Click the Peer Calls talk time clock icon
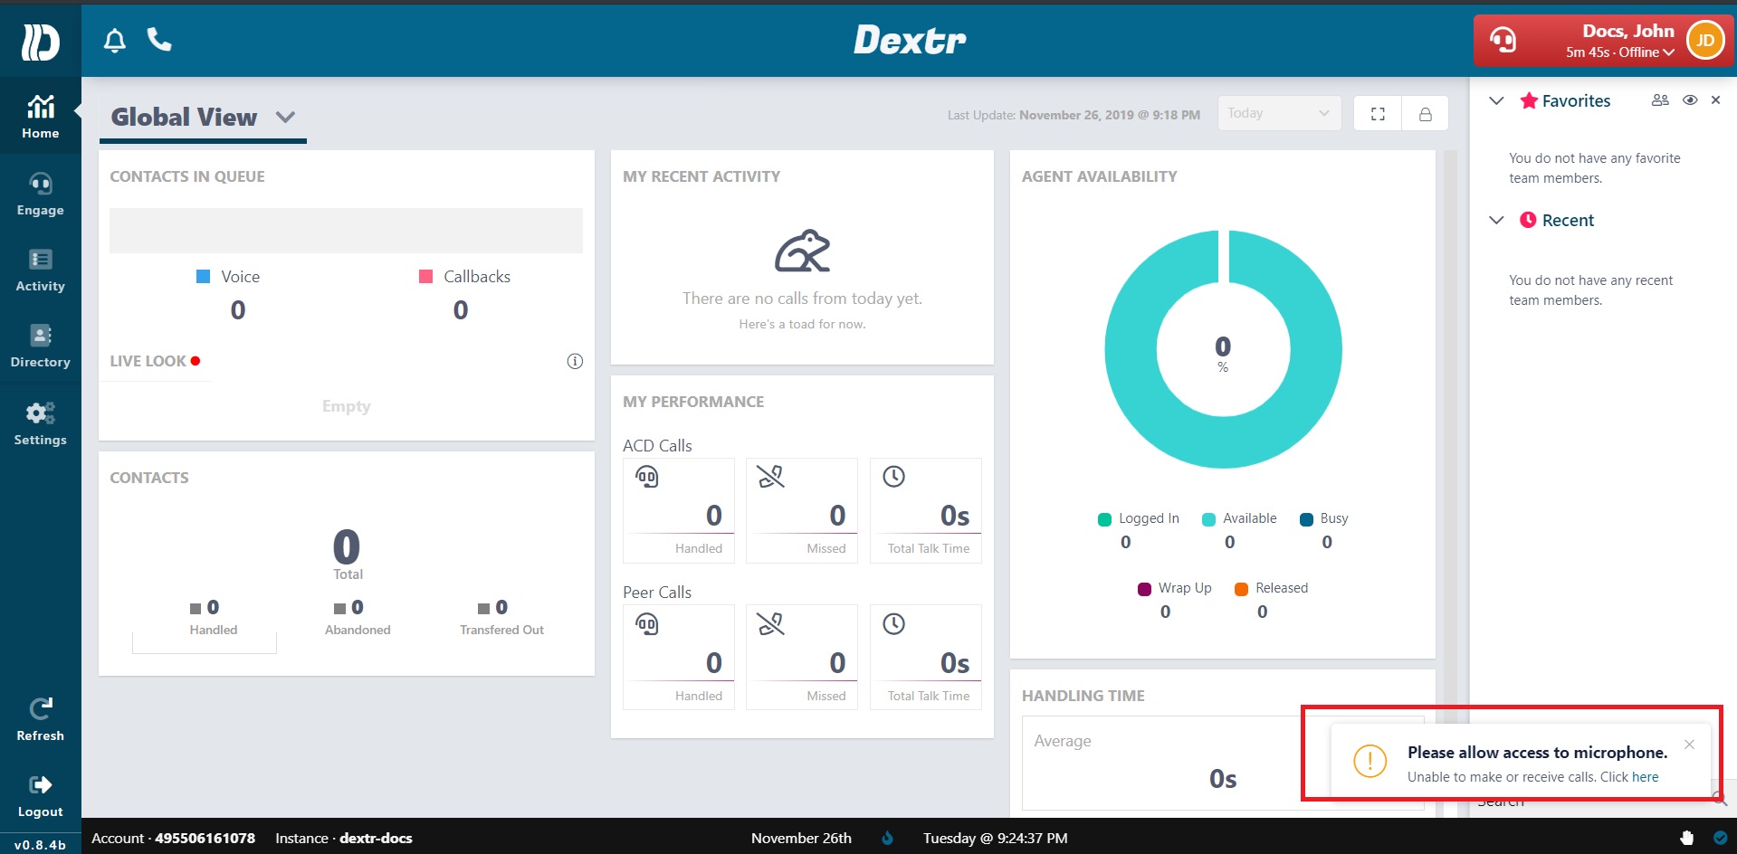 pyautogui.click(x=893, y=624)
